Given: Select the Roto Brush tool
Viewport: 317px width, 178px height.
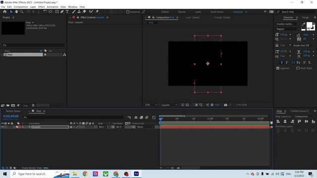Looking at the screenshot, I should pyautogui.click(x=91, y=12).
